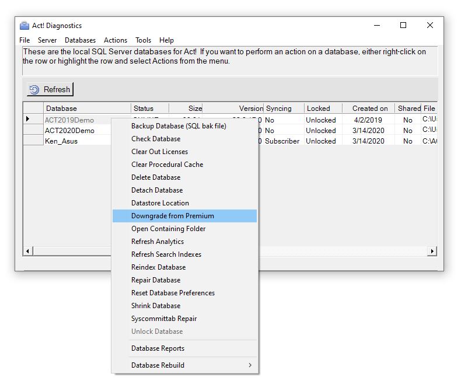Open the Databases menu
461x384 pixels.
(81, 40)
